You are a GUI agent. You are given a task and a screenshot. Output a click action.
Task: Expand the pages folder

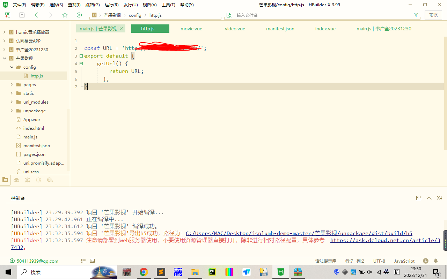(12, 84)
